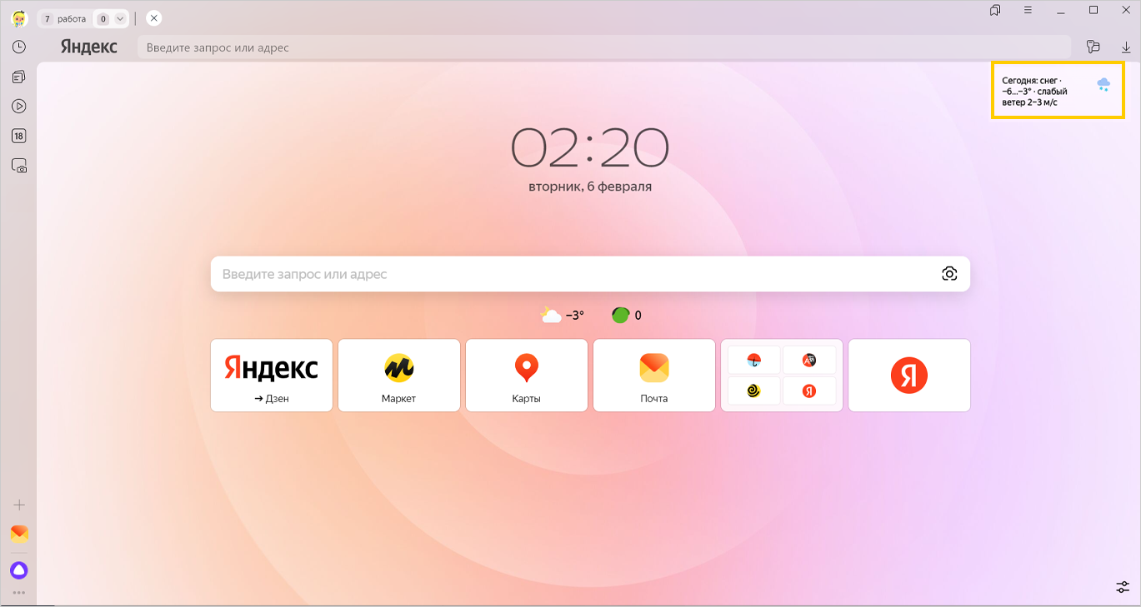This screenshot has height=607, width=1141.
Task: Close the current tab with the X
Action: (x=153, y=18)
